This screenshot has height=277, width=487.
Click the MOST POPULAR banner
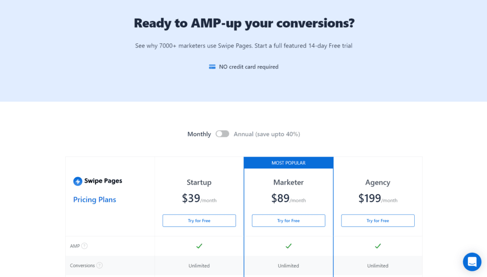[x=289, y=163]
